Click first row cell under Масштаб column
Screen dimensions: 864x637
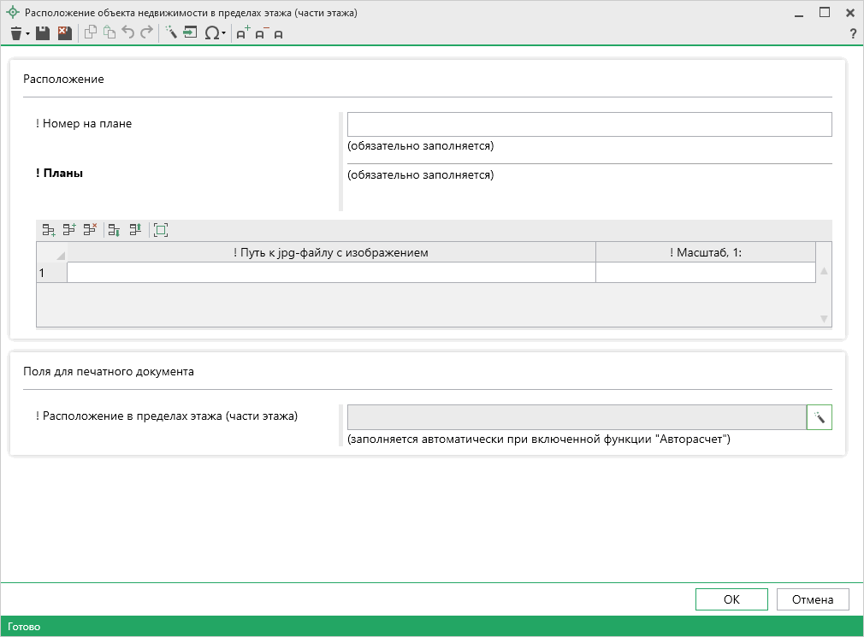click(705, 273)
